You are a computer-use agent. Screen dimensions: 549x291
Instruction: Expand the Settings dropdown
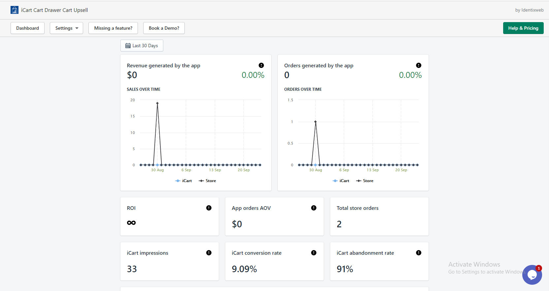coord(66,28)
